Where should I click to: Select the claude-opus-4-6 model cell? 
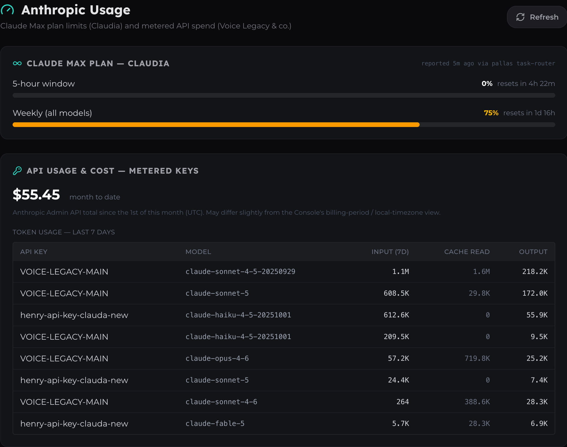tap(217, 359)
